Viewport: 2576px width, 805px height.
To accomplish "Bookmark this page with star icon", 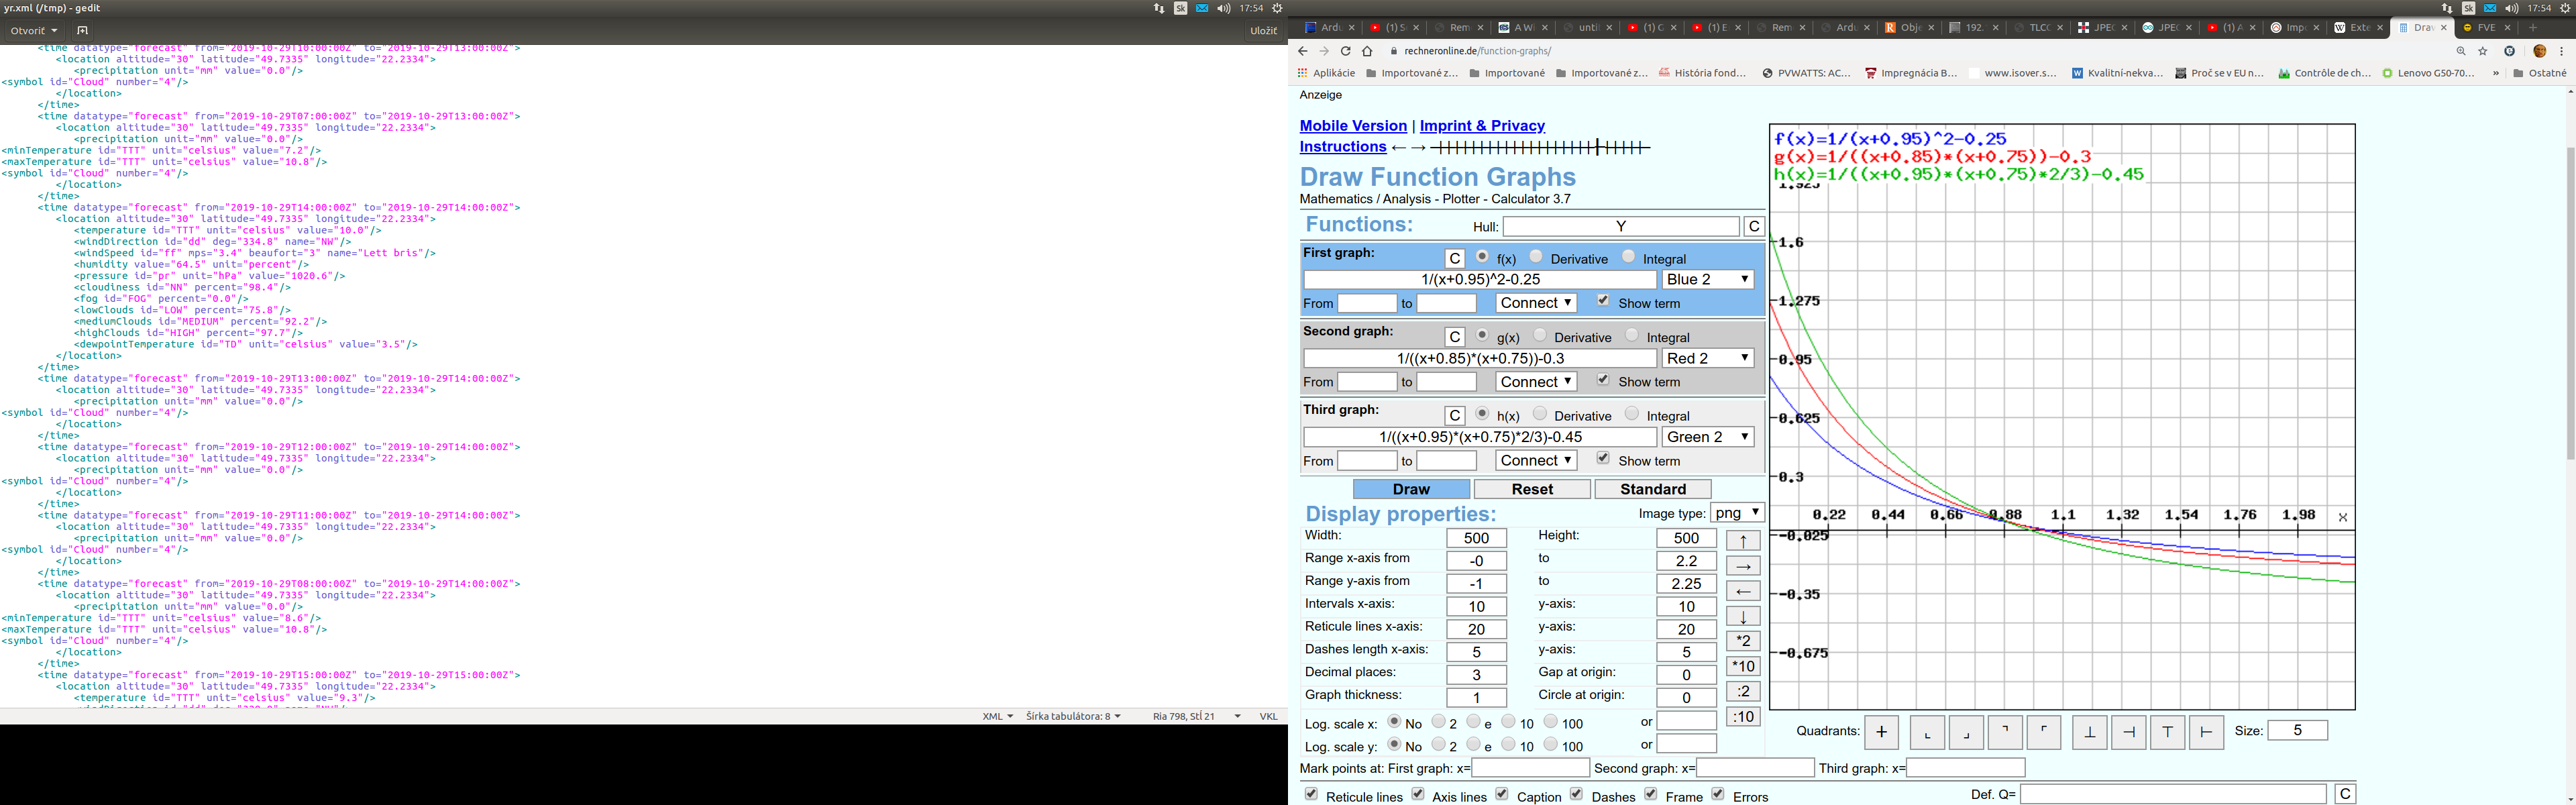I will (x=2483, y=51).
